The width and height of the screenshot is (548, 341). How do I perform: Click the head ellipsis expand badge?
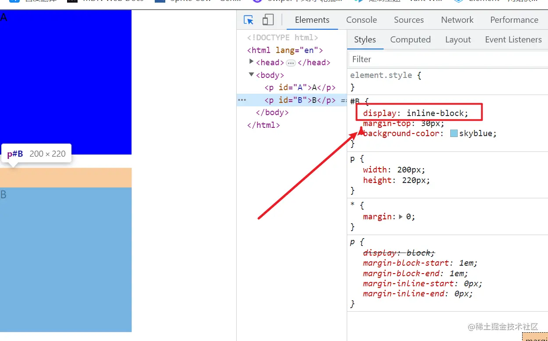(x=291, y=63)
